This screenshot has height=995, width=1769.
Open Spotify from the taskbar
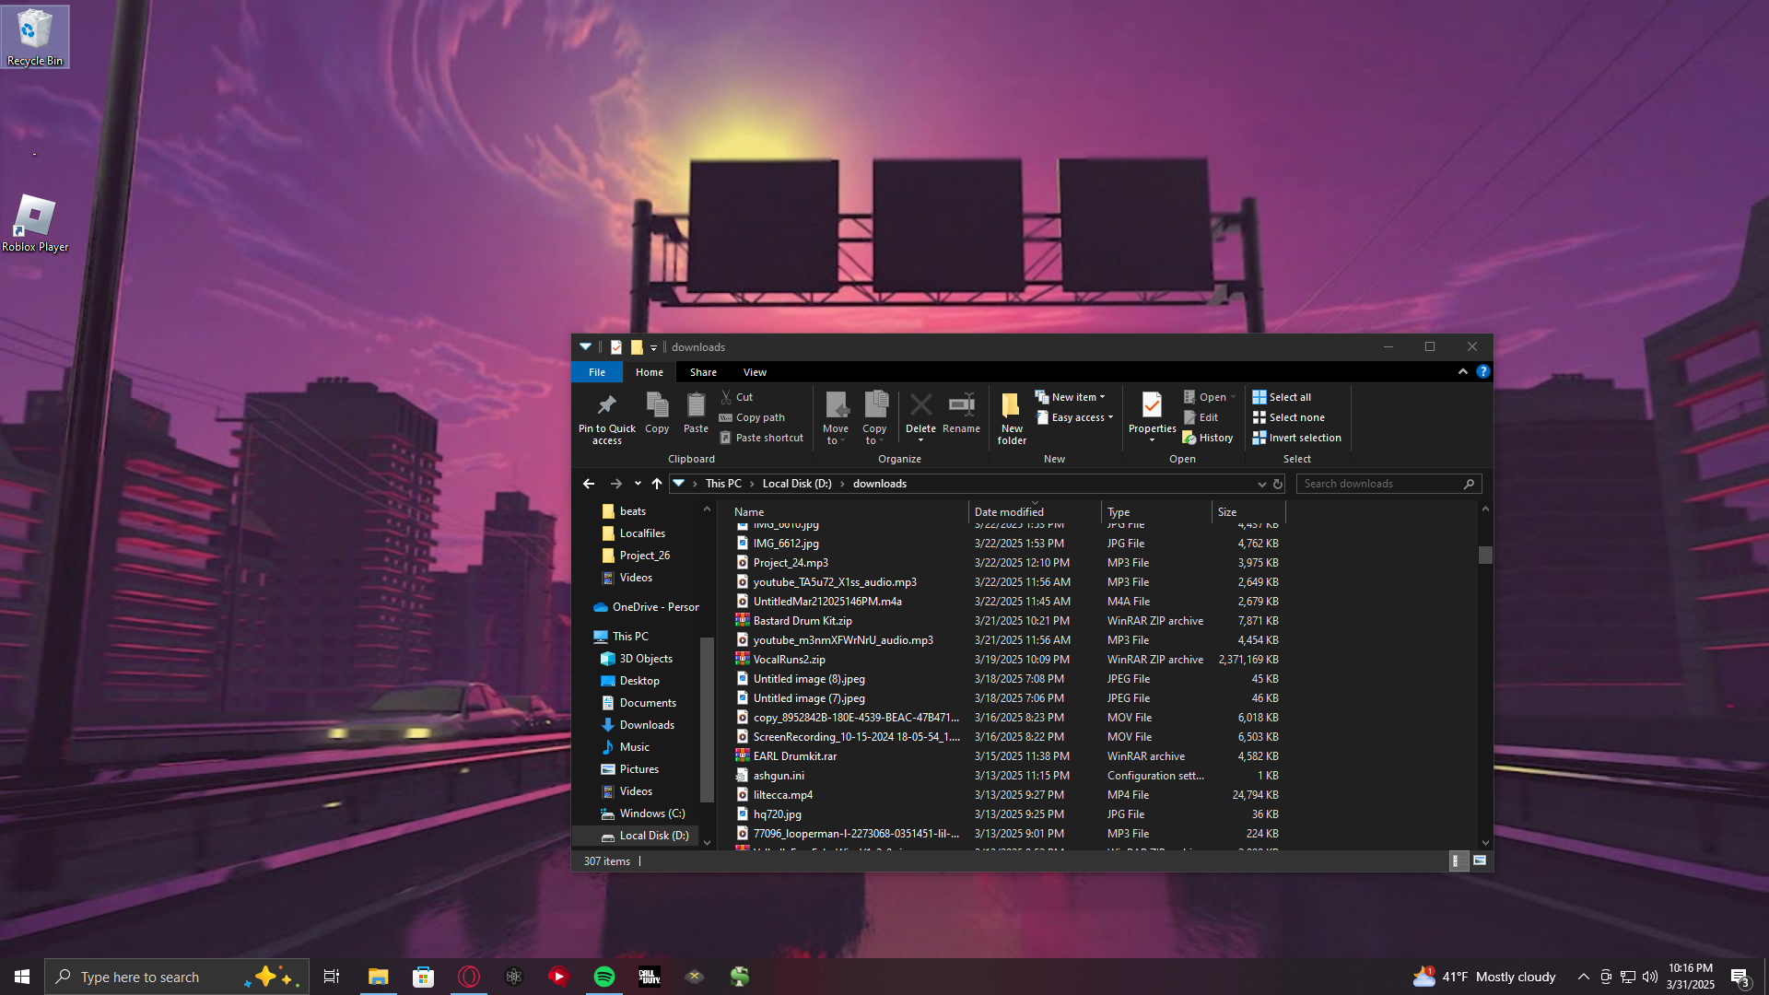(604, 977)
